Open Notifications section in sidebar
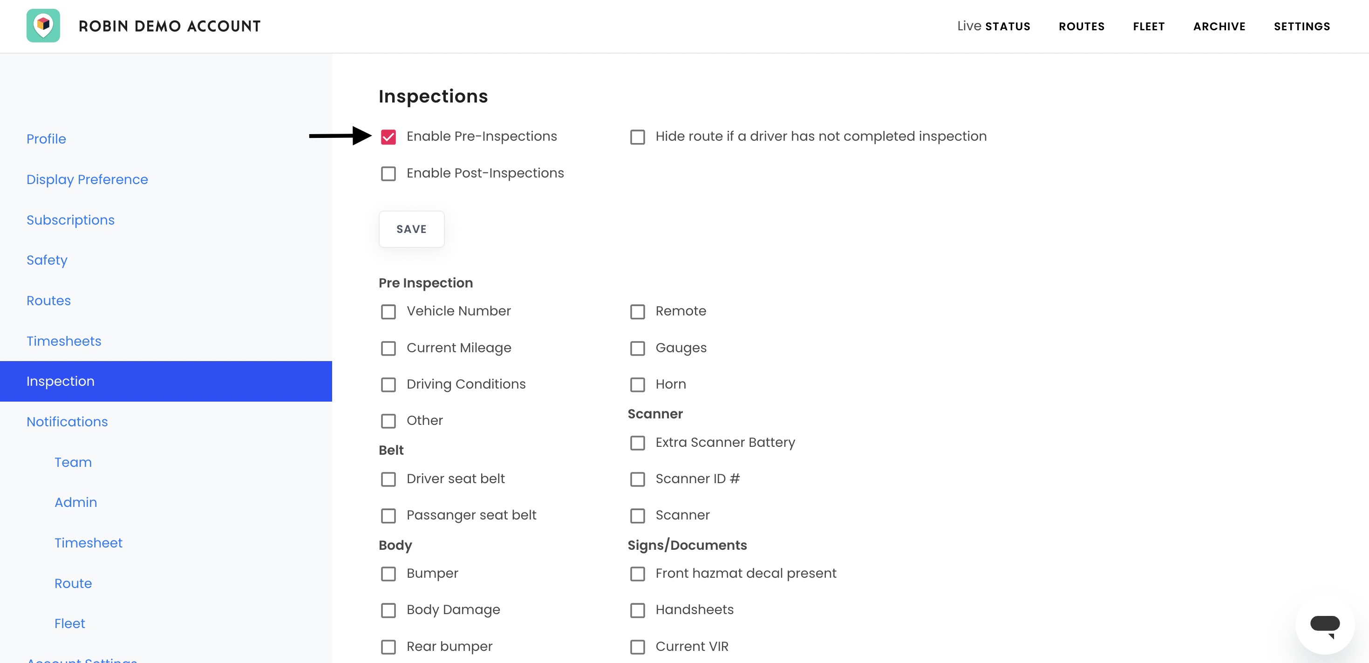This screenshot has height=663, width=1369. [x=67, y=422]
